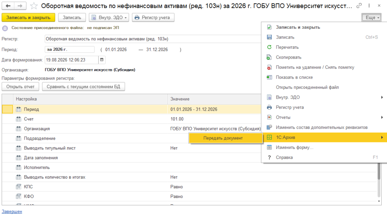Click the Скопировать menu icon
This screenshot has height=216, width=387.
pos(269,57)
